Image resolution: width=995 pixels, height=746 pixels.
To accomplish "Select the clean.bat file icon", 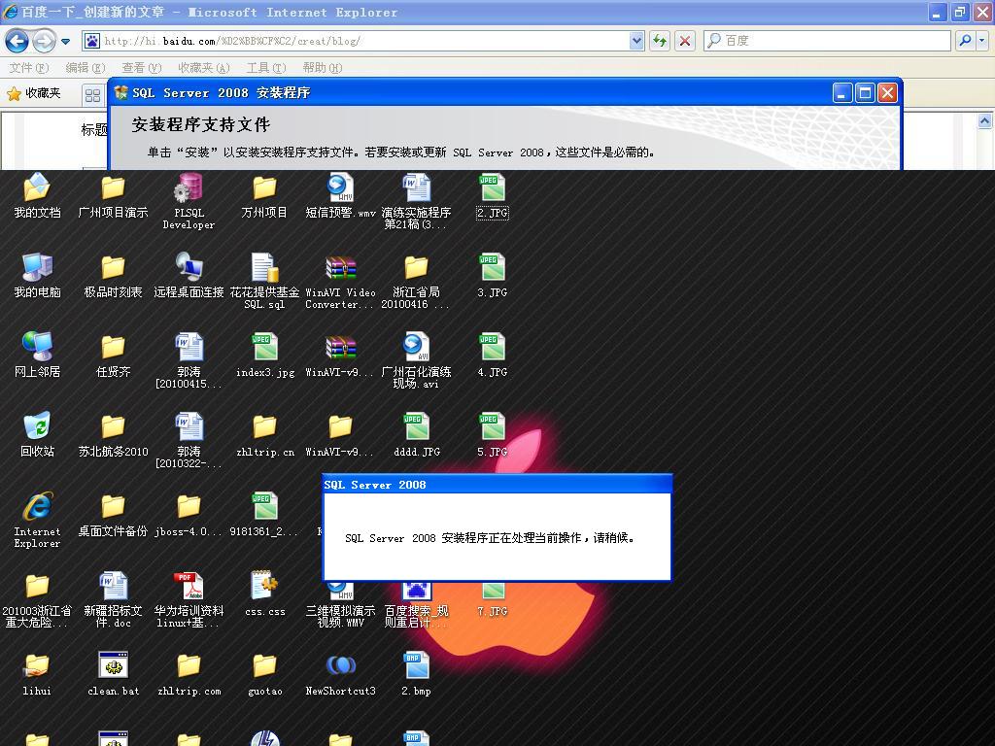I will (x=114, y=667).
